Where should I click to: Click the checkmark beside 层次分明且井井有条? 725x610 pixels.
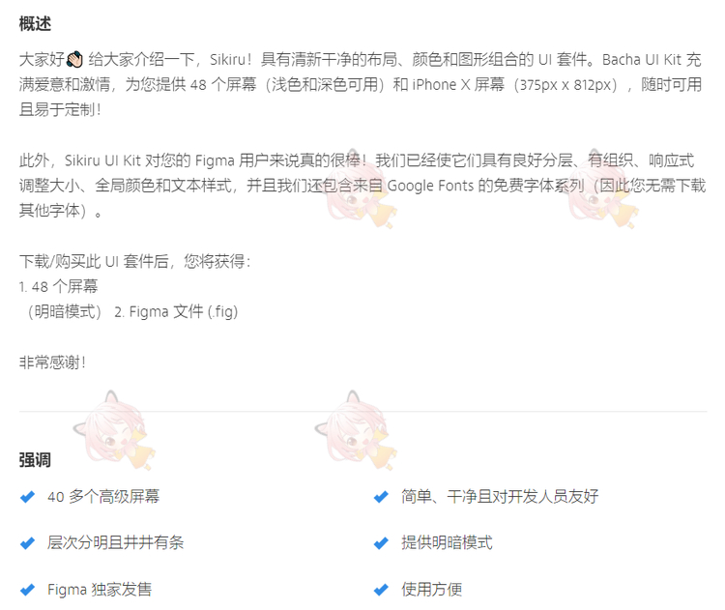(x=27, y=543)
